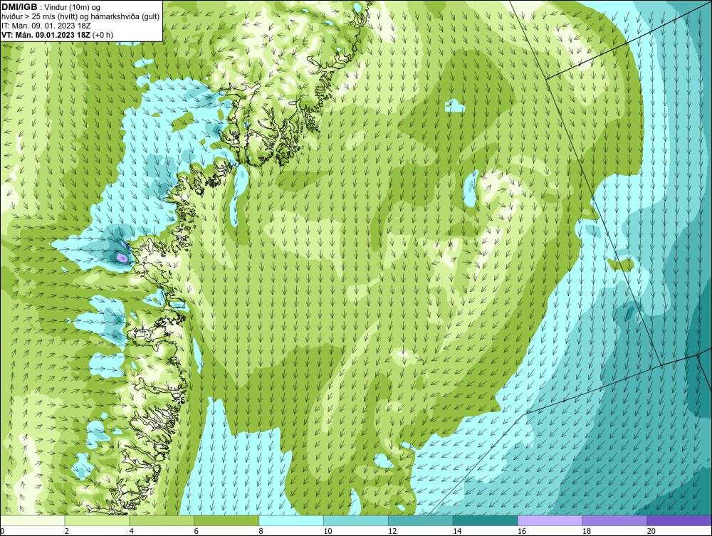Click the 12-14 m/s legend color swatch
This screenshot has width=712, height=536.
coord(421,520)
